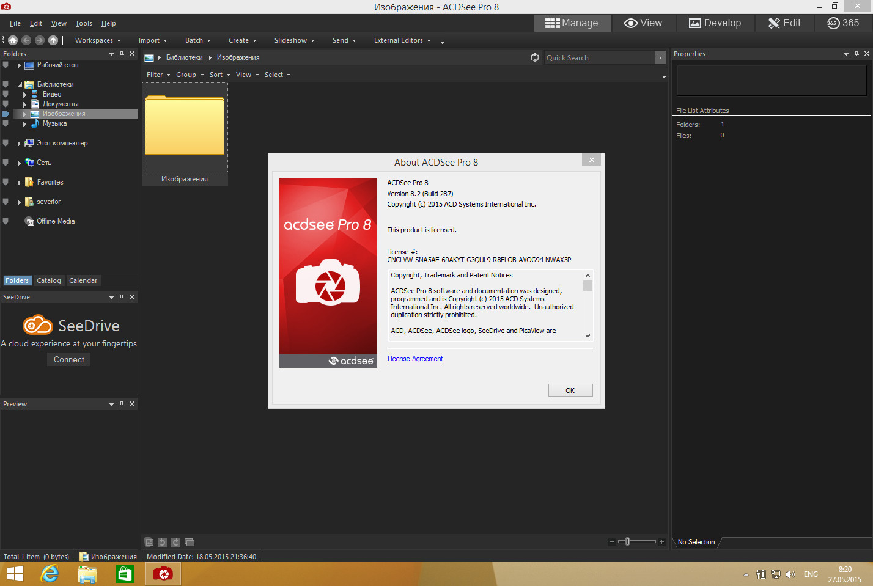
Task: Click the compare images icon in bottom toolbar
Action: tap(190, 542)
